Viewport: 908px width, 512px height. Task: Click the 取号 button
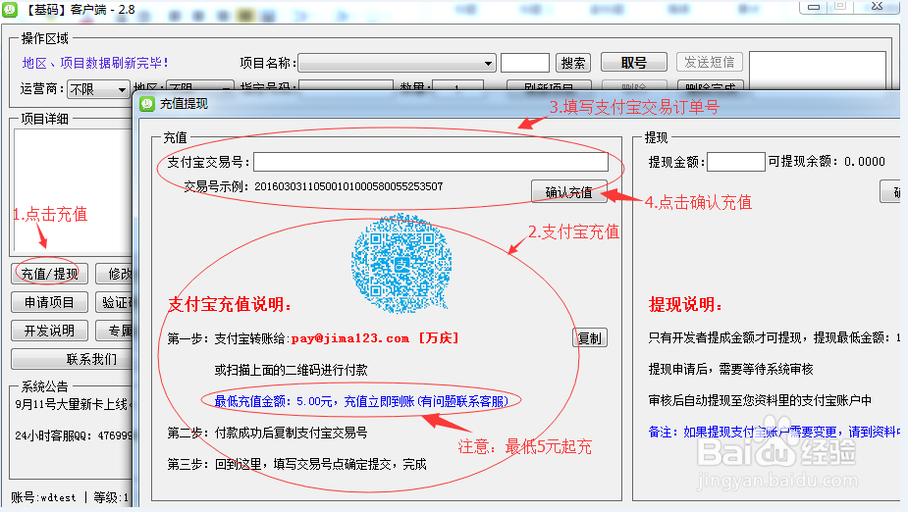pos(633,63)
